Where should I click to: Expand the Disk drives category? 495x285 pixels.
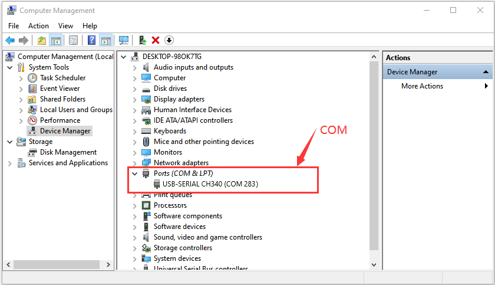tap(135, 89)
